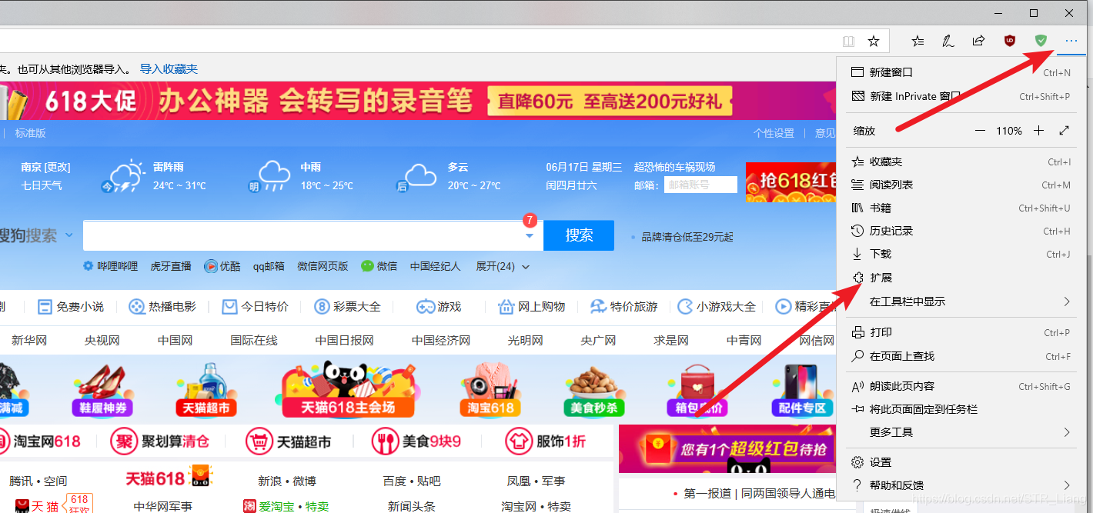Screen dimensions: 1093x513
Task: Zoom out with the minus button
Action: (980, 131)
